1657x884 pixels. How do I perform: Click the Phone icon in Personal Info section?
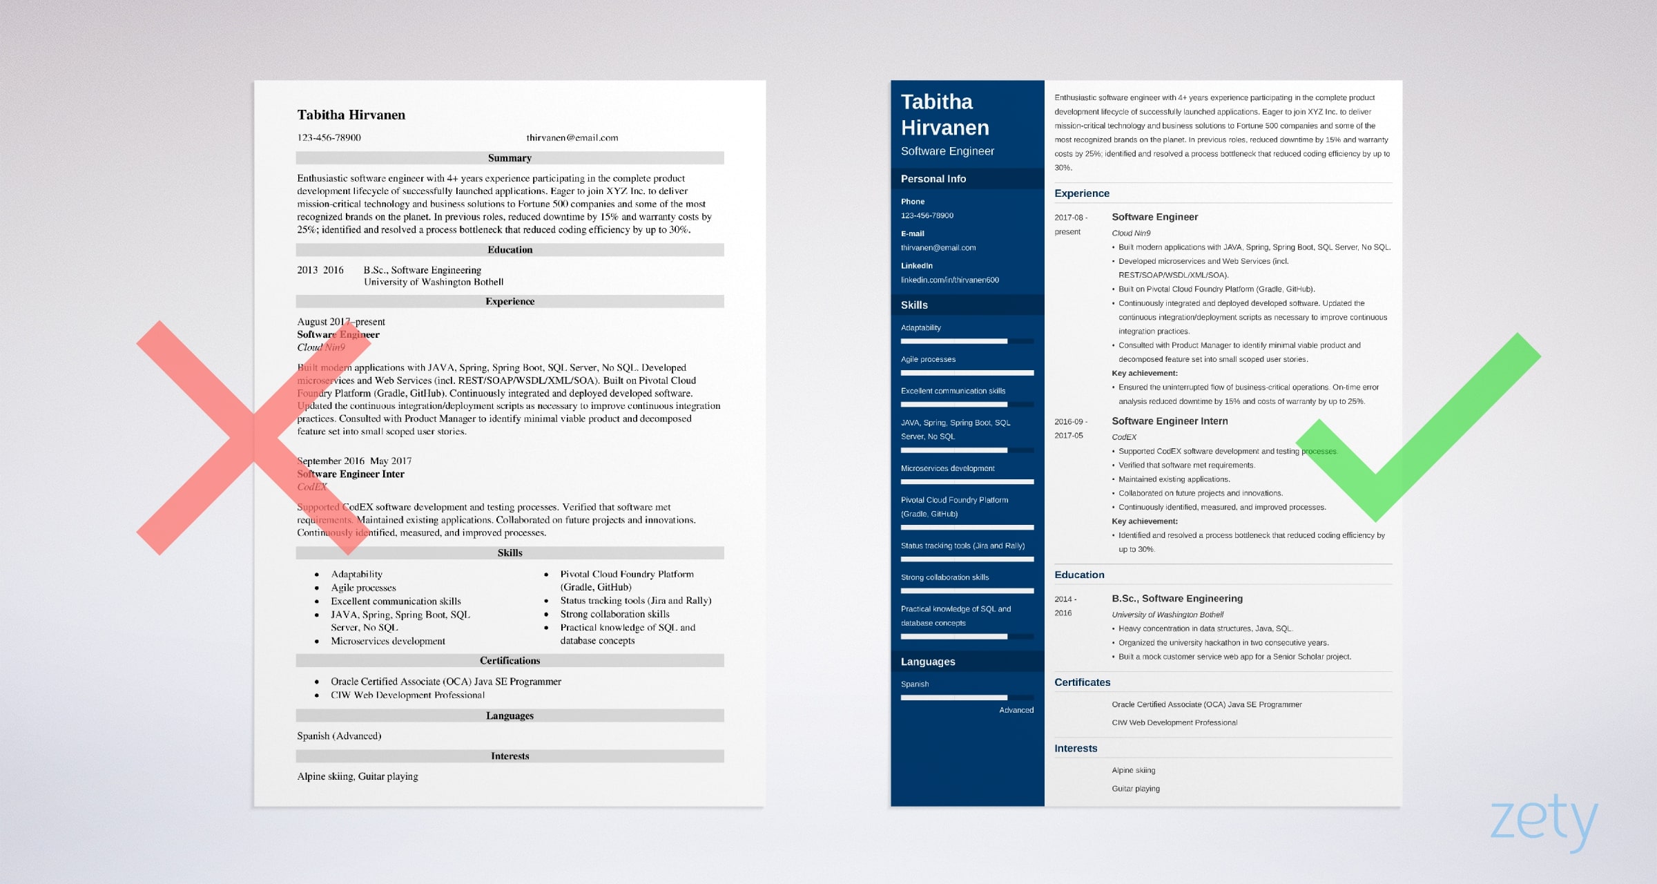click(x=912, y=202)
